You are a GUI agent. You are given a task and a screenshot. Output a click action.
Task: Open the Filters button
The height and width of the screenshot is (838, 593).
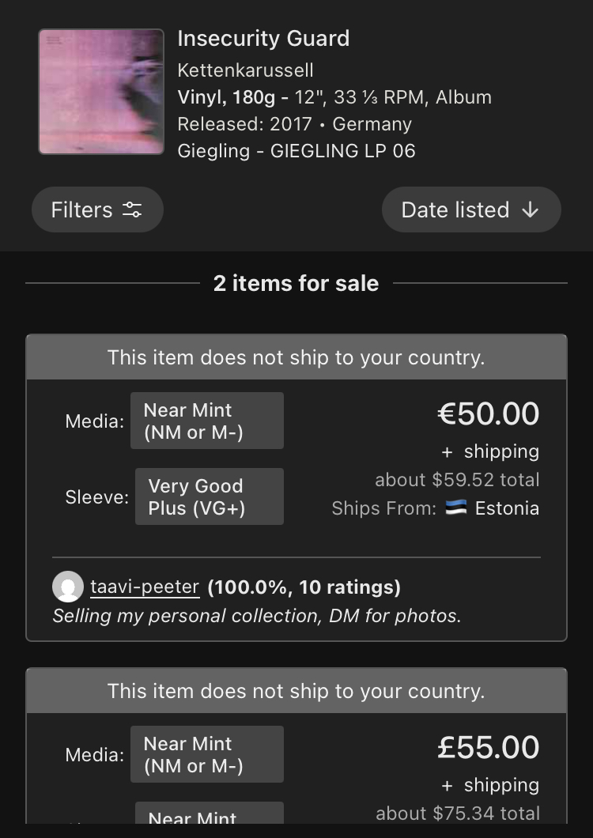97,210
